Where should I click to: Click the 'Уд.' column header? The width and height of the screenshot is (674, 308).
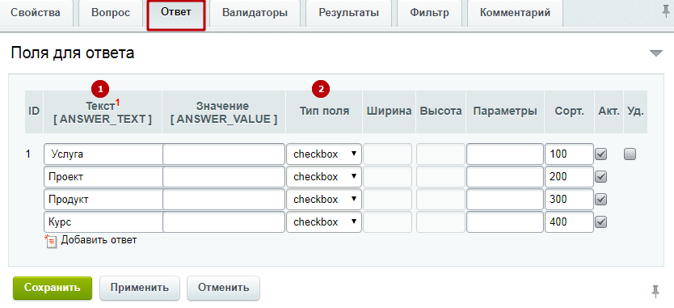[x=635, y=111]
